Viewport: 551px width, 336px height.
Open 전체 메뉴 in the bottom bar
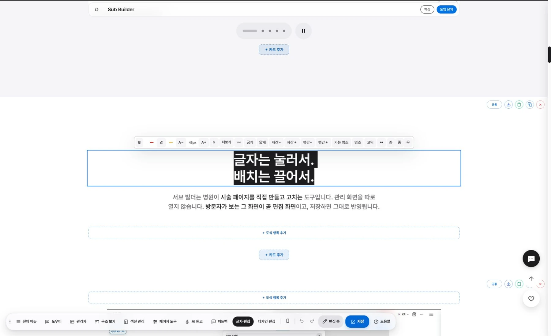pos(26,322)
